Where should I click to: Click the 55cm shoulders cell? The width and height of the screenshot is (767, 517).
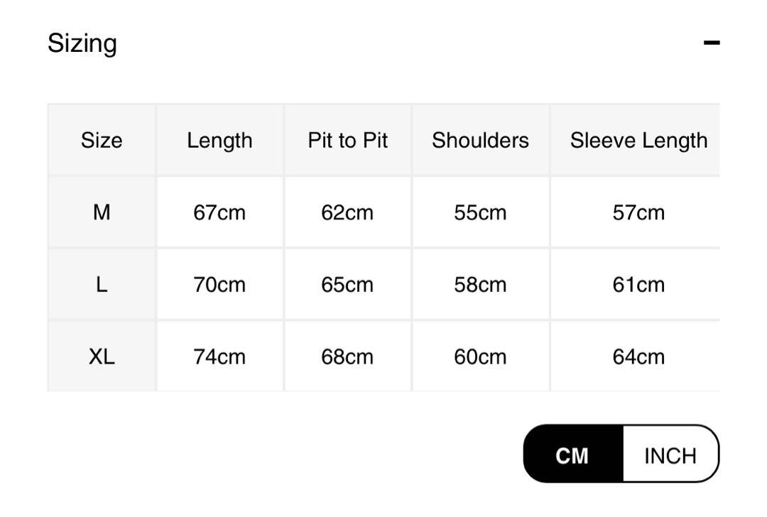pyautogui.click(x=480, y=212)
